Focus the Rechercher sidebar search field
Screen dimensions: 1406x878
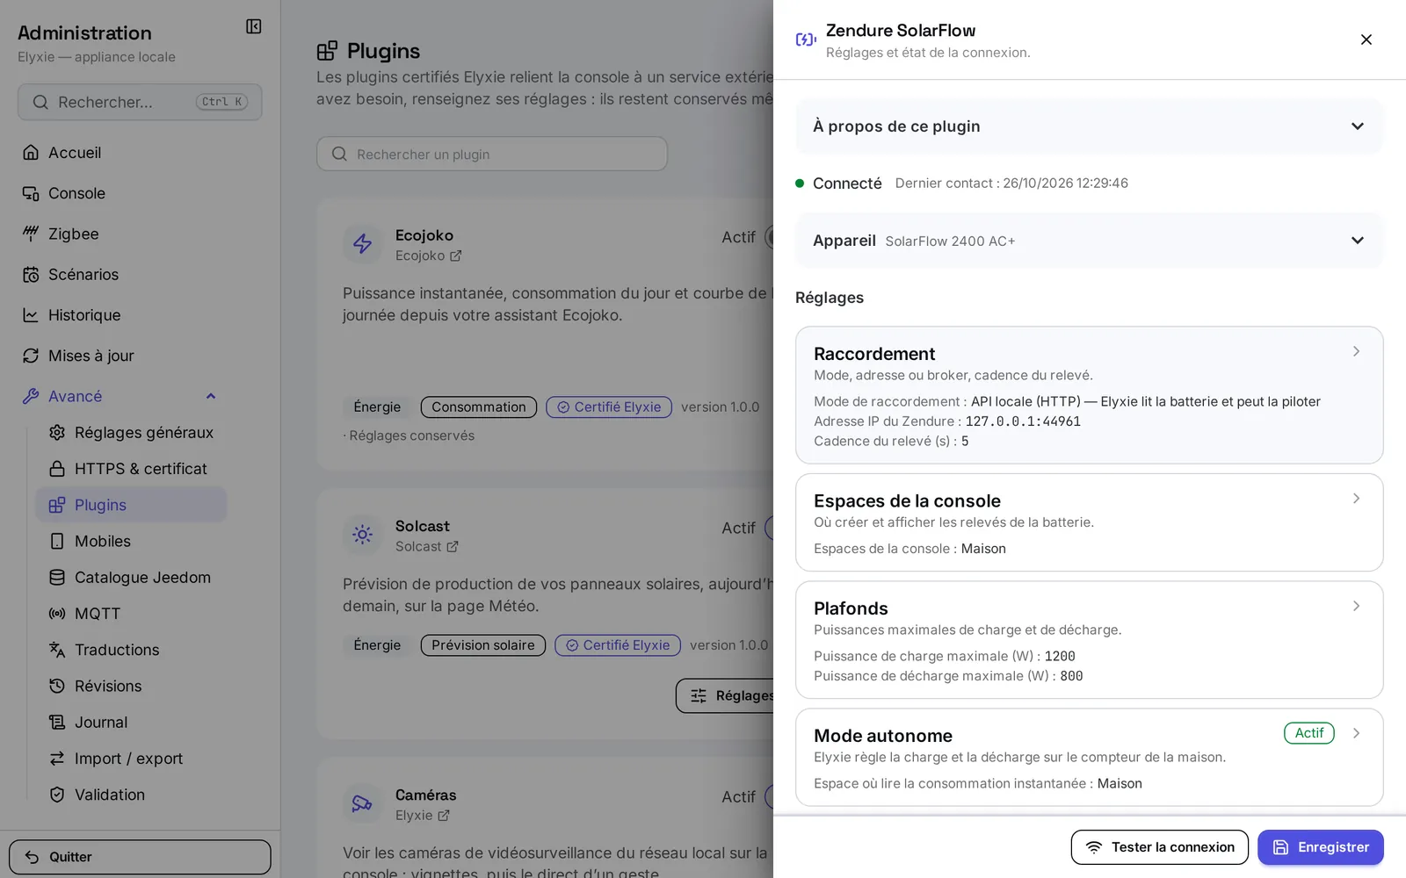[x=140, y=102]
